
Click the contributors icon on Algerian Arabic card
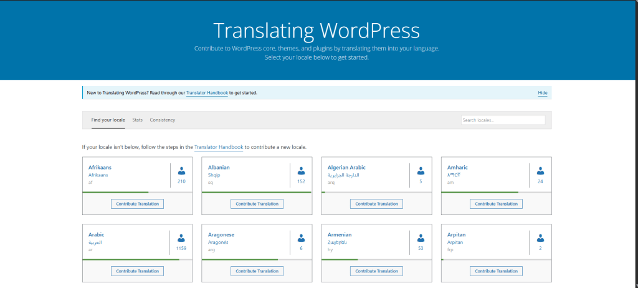tap(421, 171)
